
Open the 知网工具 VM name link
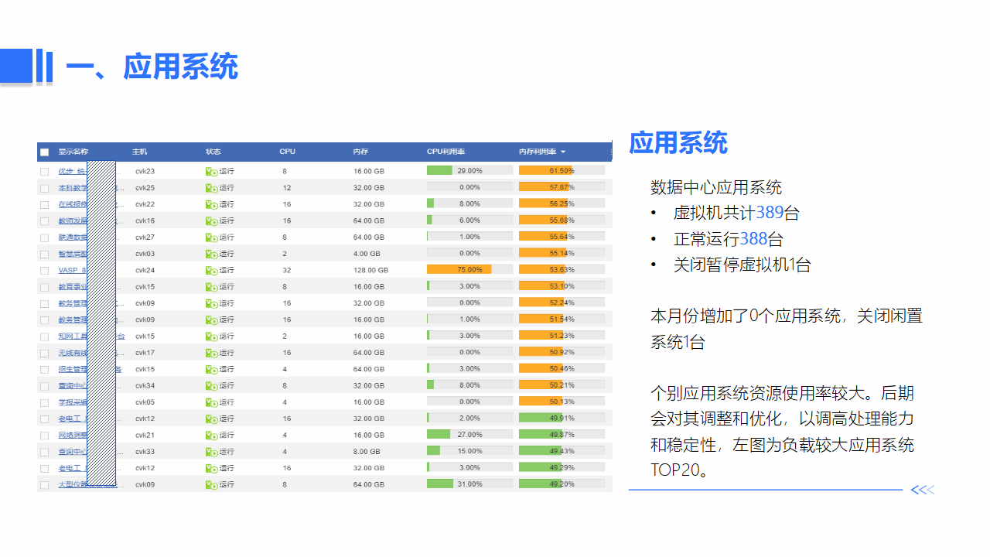tap(73, 336)
